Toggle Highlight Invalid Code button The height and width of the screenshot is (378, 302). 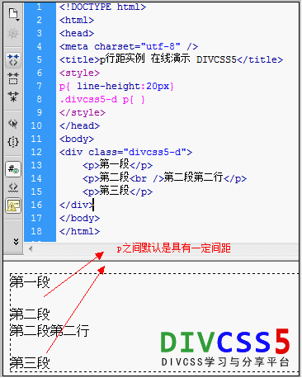tap(13, 187)
